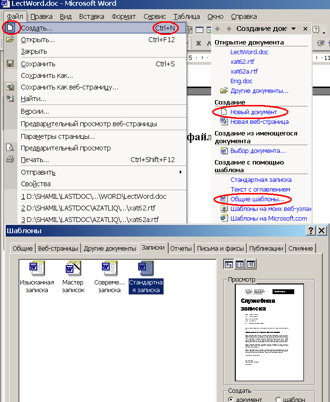Screen dimensions: 330x402
Task: Open the Вставка menu
Action: click(92, 16)
